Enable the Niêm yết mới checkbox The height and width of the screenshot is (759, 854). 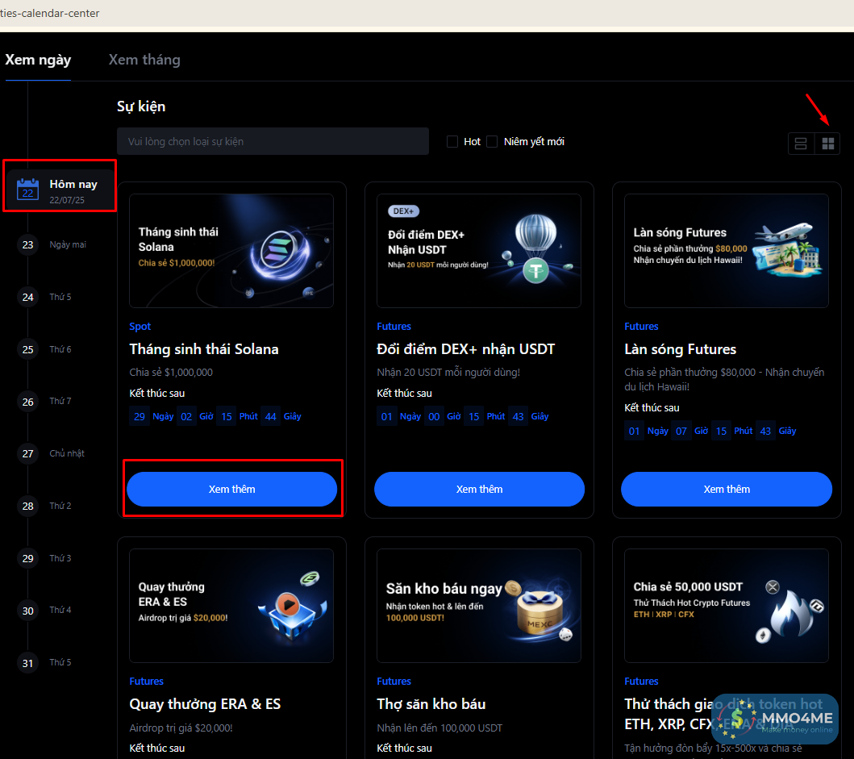pyautogui.click(x=492, y=142)
